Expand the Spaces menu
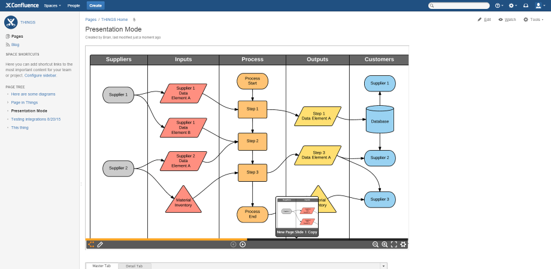Image resolution: width=551 pixels, height=269 pixels. pos(52,5)
